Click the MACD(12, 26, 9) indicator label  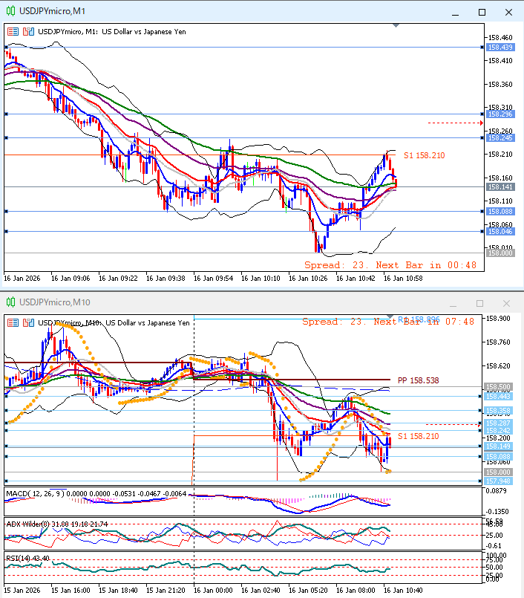(37, 494)
